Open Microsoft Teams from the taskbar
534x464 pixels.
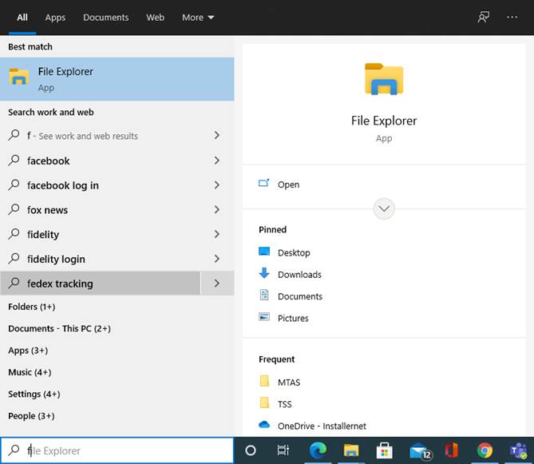pos(518,450)
